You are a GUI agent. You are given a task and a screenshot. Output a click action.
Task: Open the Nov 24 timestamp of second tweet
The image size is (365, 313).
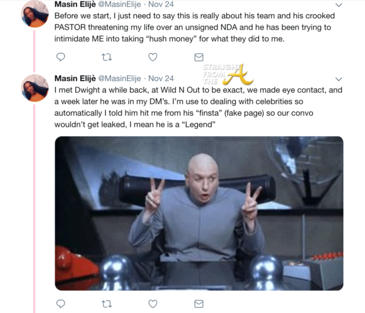(x=161, y=79)
